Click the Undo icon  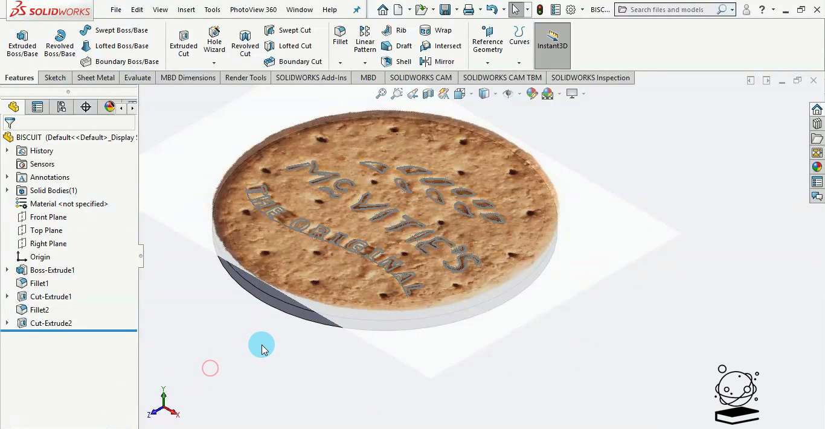492,10
